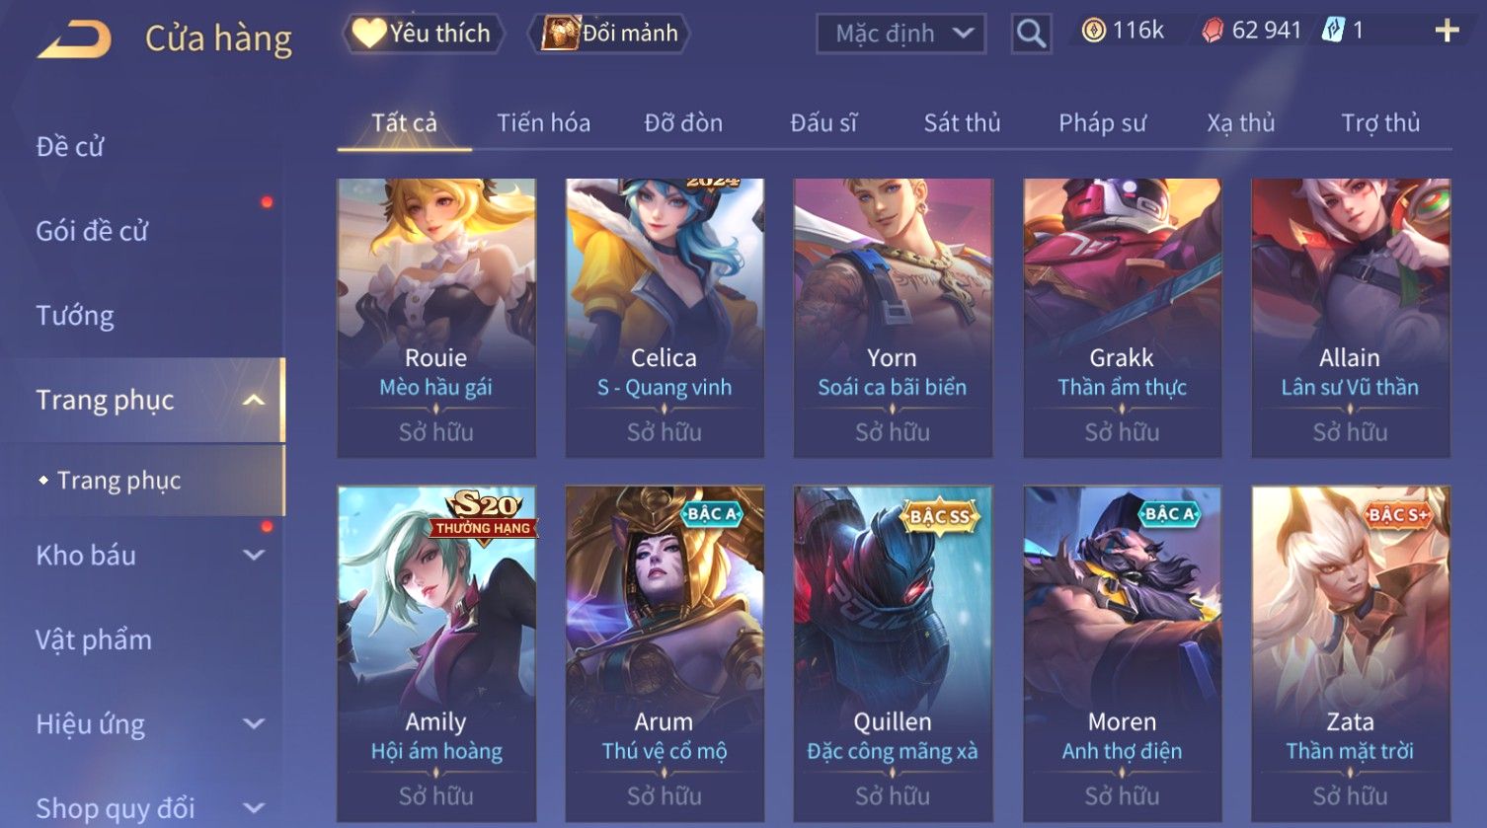Tap the gold coin currency icon
The image size is (1487, 828).
[x=1093, y=31]
